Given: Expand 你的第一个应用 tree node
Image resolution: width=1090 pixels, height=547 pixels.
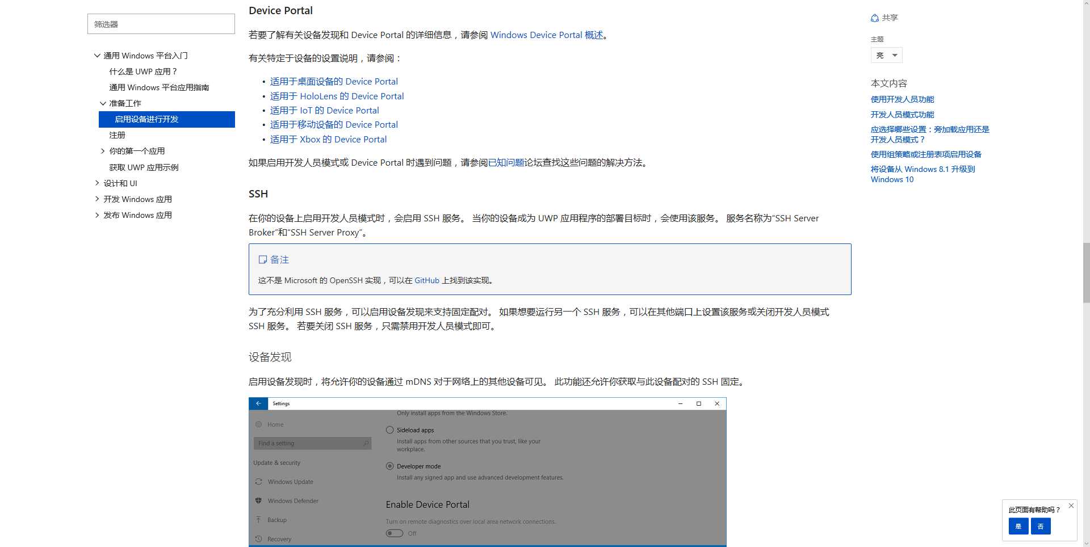Looking at the screenshot, I should coord(103,151).
